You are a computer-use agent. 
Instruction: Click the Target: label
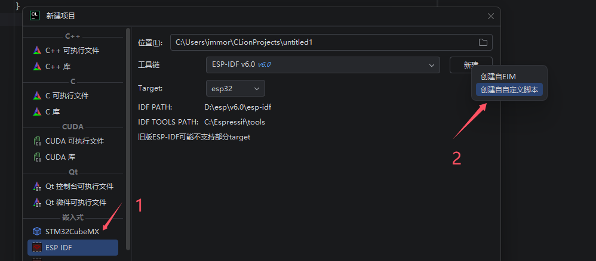coord(150,88)
